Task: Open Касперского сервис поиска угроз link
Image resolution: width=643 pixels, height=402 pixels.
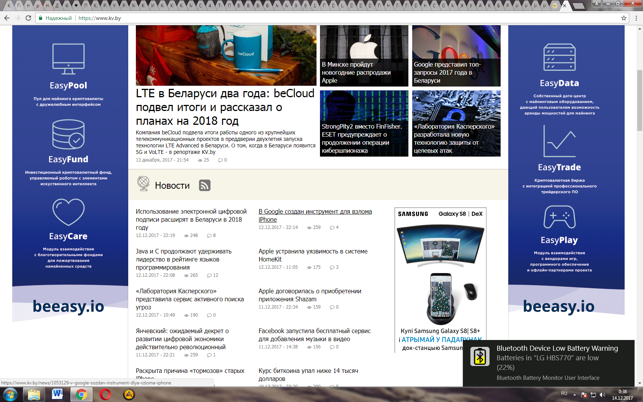Action: tap(190, 299)
